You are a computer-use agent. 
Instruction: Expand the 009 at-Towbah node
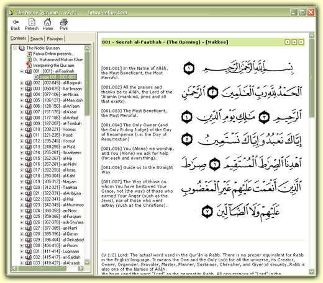coord(22,123)
